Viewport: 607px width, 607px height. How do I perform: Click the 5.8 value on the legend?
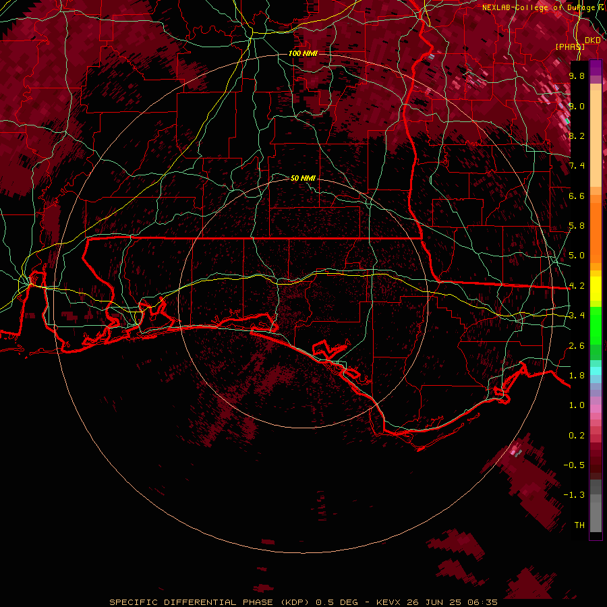click(577, 226)
